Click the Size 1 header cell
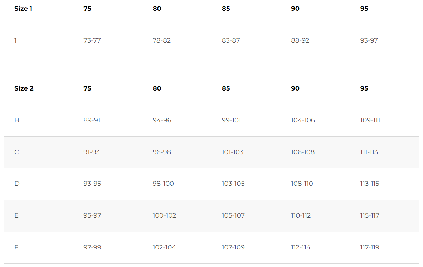The height and width of the screenshot is (267, 423). [x=23, y=9]
